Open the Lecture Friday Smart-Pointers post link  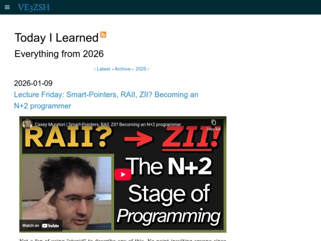pyautogui.click(x=106, y=100)
